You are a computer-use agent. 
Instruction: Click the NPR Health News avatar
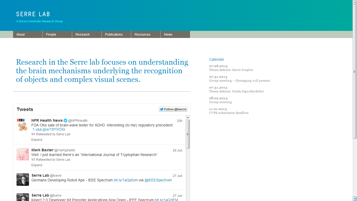23,125
